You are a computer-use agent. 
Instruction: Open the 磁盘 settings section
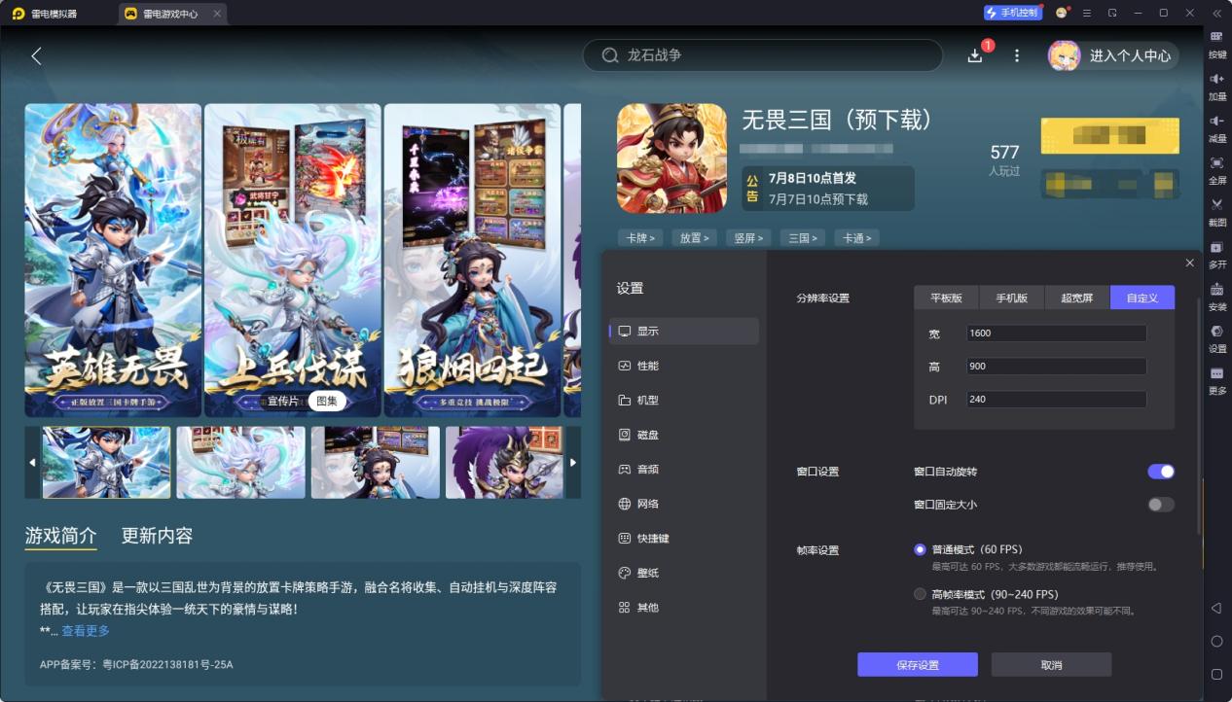click(x=683, y=435)
